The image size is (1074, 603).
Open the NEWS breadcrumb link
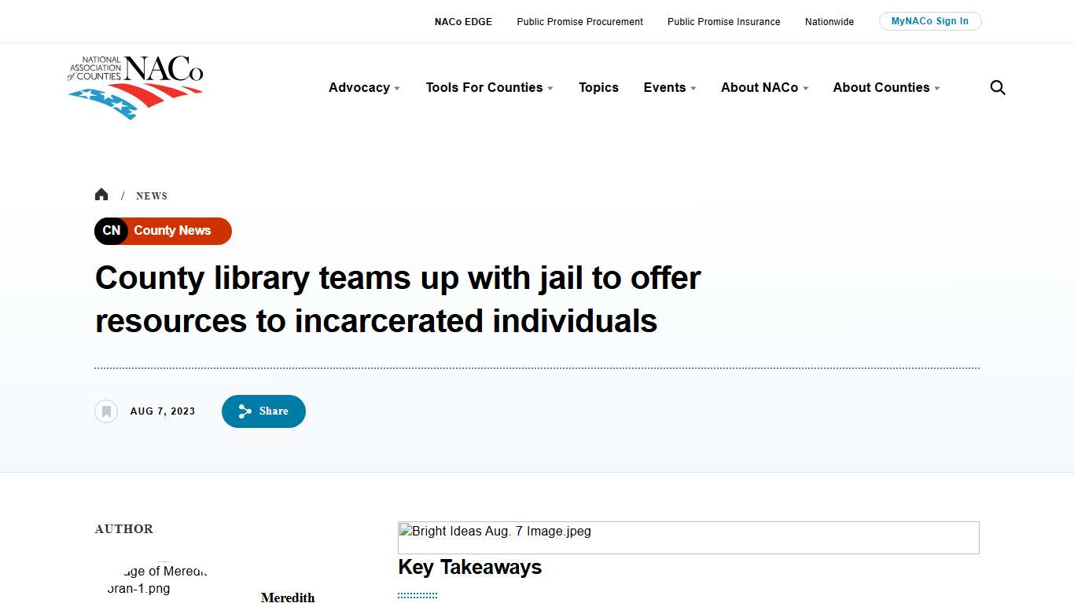click(151, 196)
